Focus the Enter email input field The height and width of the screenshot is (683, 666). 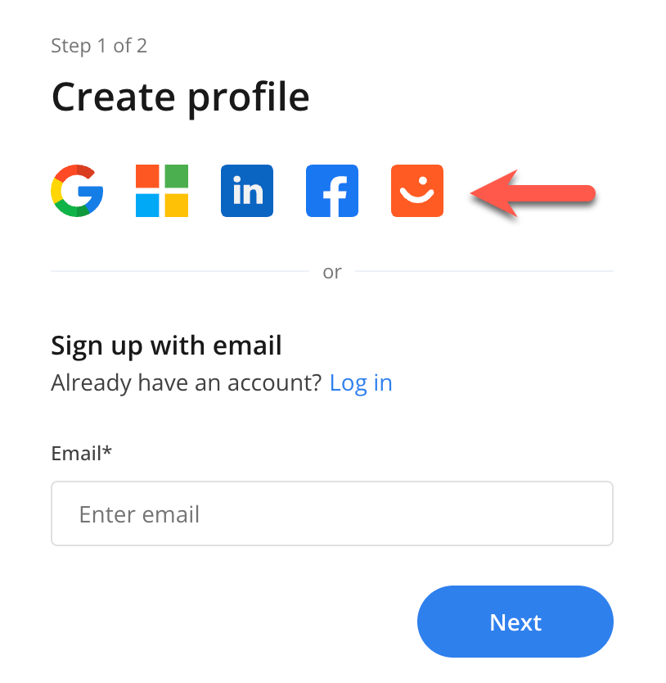click(332, 514)
